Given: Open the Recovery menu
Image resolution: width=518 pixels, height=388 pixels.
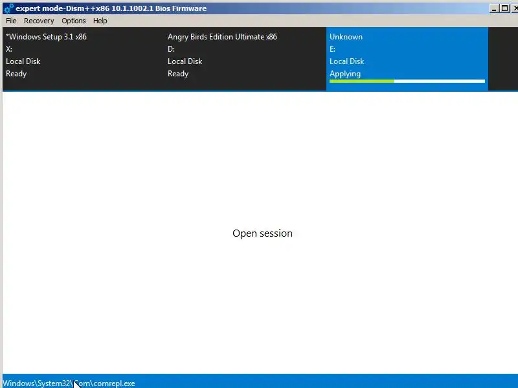Looking at the screenshot, I should coord(39,21).
